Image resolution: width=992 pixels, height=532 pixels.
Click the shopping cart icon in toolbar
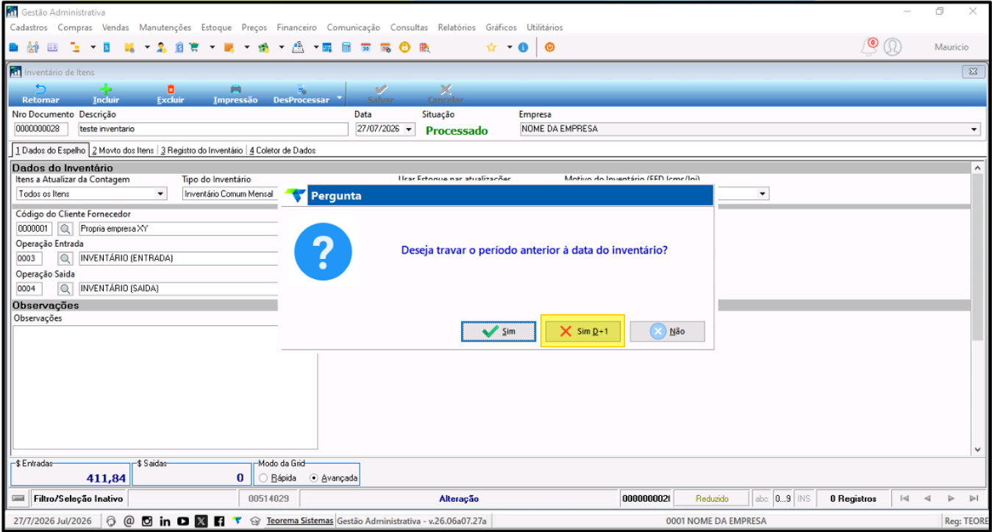point(194,47)
